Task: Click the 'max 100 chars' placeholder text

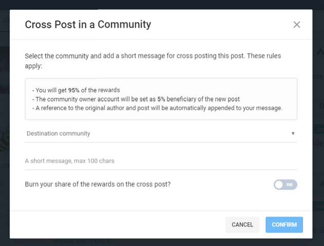Action: point(91,161)
